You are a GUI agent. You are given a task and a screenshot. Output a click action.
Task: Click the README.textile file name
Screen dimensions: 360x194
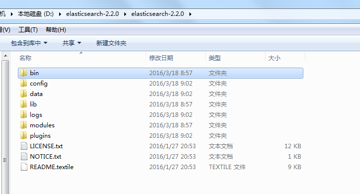tap(52, 167)
